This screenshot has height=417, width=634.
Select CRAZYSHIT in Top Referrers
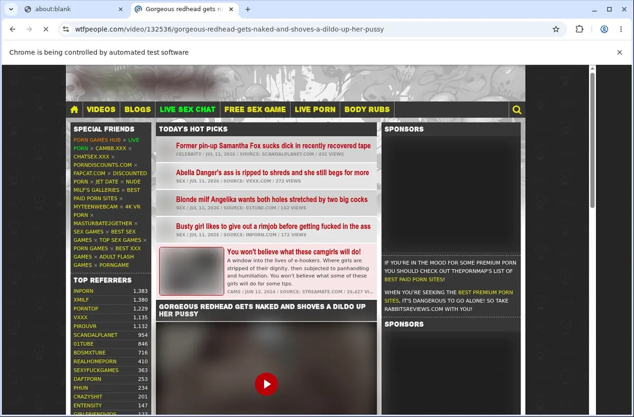[88, 397]
